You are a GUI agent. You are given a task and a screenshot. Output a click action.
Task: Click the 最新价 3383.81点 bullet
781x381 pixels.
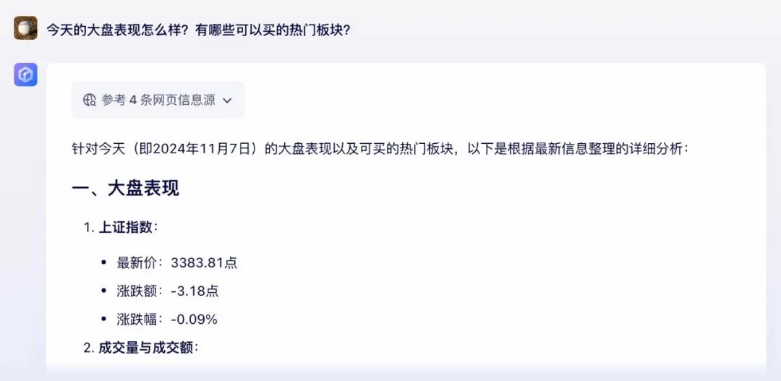[177, 263]
